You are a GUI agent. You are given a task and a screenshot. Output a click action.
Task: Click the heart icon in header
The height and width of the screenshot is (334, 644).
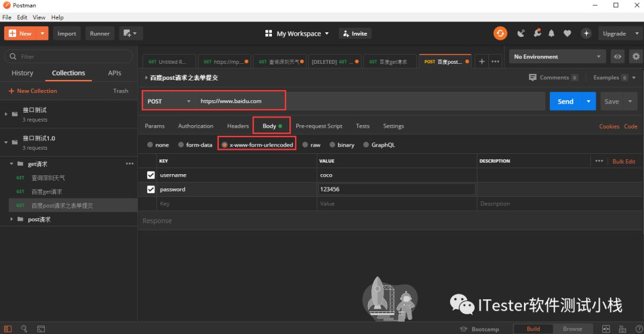567,33
